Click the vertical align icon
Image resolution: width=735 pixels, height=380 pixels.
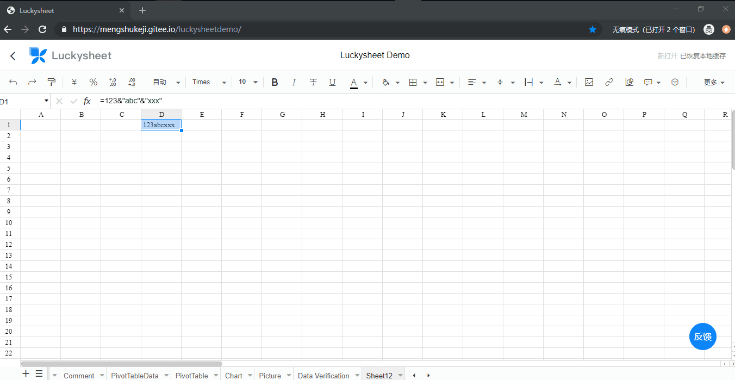click(x=500, y=82)
